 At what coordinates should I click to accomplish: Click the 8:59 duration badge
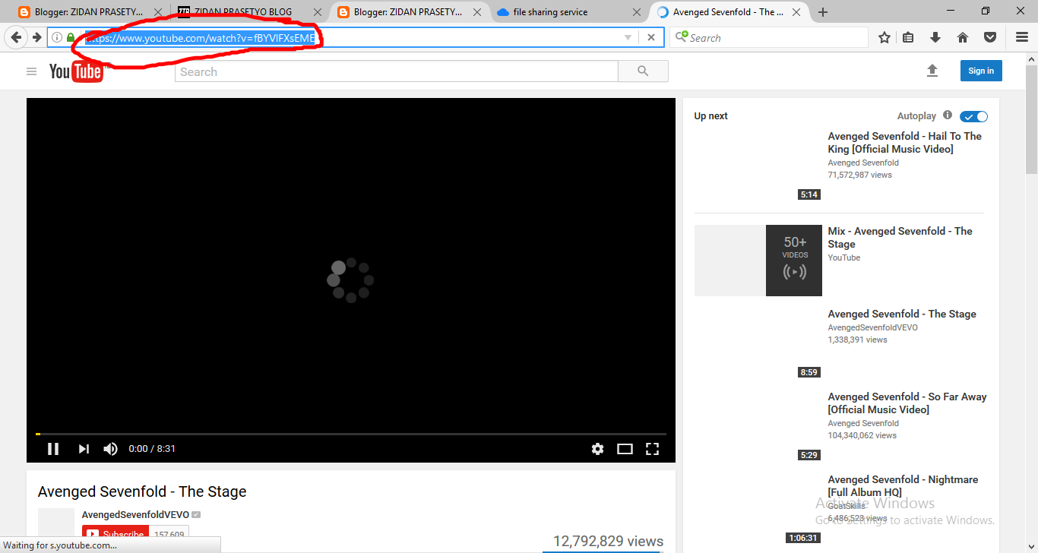point(809,372)
